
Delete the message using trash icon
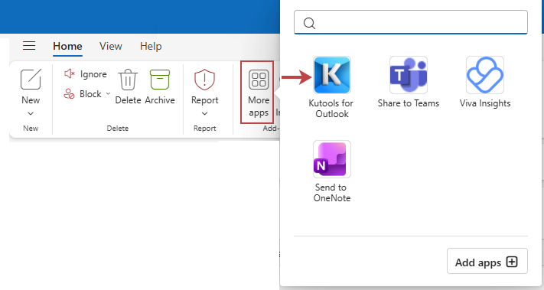128,80
